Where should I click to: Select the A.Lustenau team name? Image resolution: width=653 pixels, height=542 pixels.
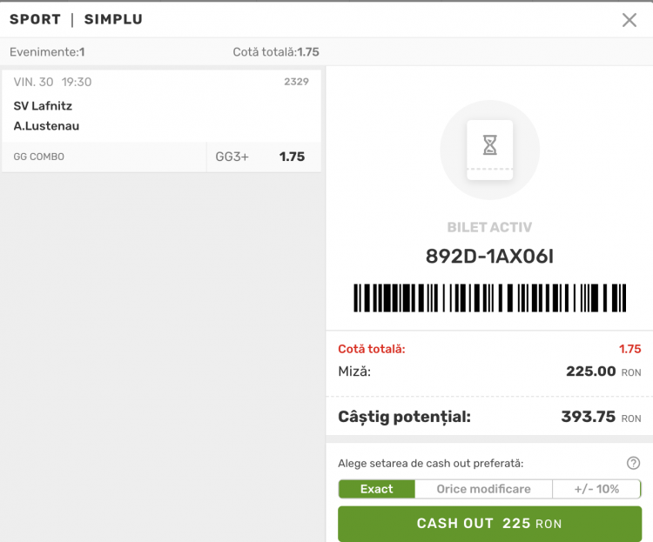click(x=47, y=125)
